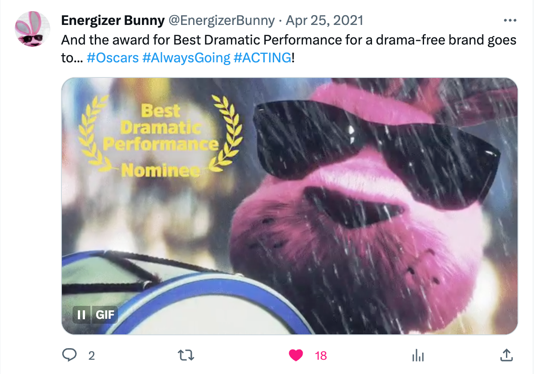534x374 pixels.
Task: Open the Energizer Bunny avatar picture
Action: (33, 29)
